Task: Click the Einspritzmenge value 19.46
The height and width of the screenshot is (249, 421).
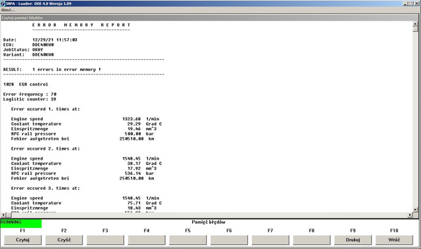Action: click(134, 129)
